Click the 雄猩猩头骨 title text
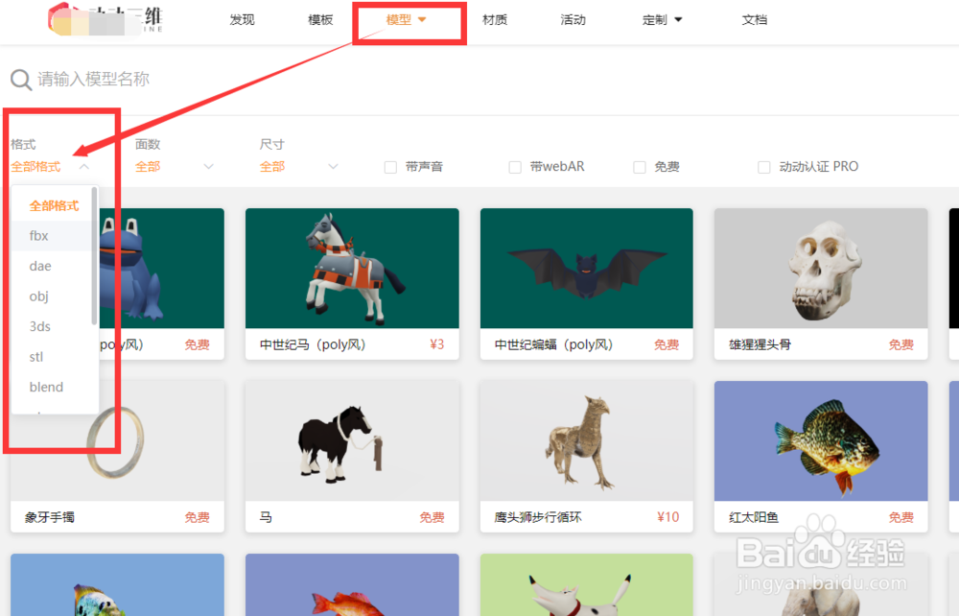 [x=760, y=344]
